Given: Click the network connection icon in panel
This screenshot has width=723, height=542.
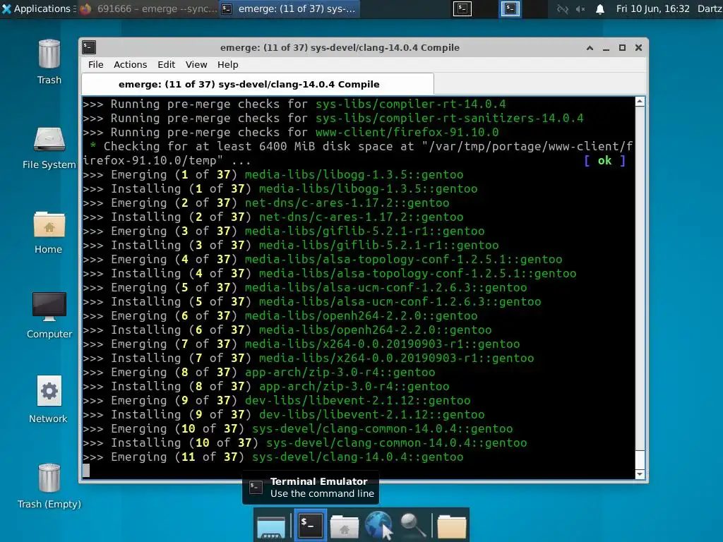Looking at the screenshot, I should click(x=562, y=8).
